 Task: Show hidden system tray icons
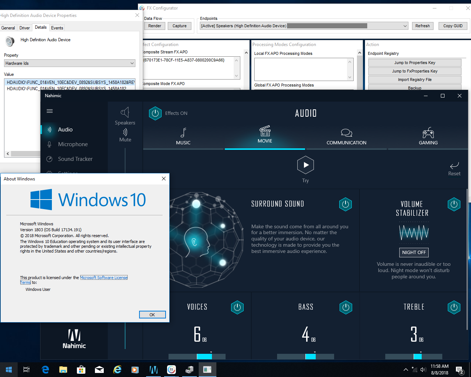point(406,370)
